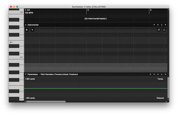Click the down chevron in Instrumental header
Screen dimensions: 178x115
(x=154, y=25)
